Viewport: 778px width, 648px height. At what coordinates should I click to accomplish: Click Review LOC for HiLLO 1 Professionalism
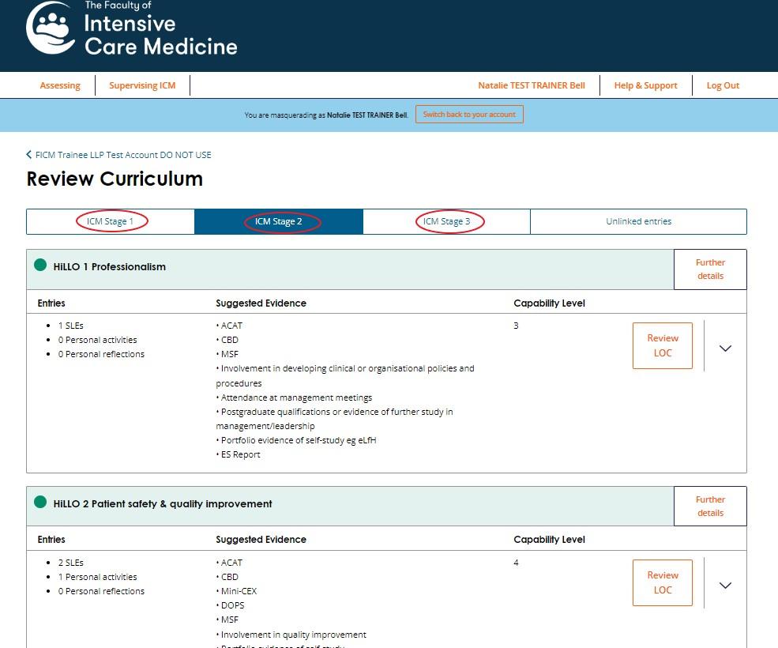click(x=662, y=345)
